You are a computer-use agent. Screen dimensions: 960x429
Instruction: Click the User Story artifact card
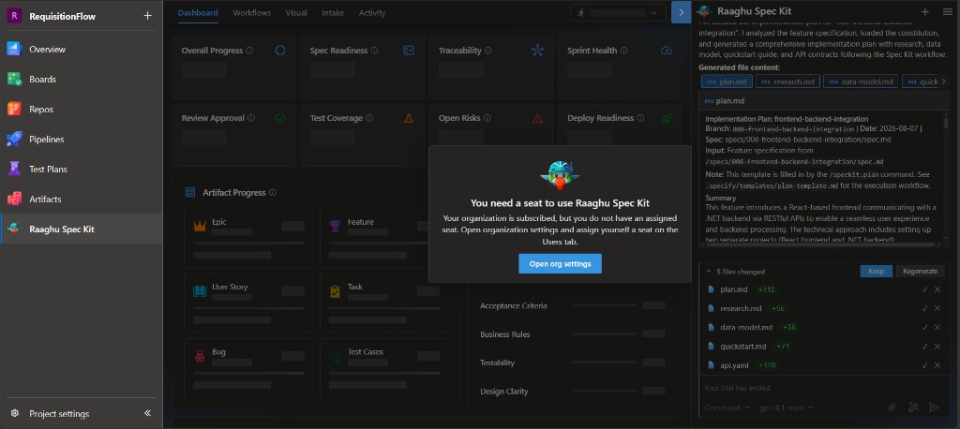click(247, 303)
